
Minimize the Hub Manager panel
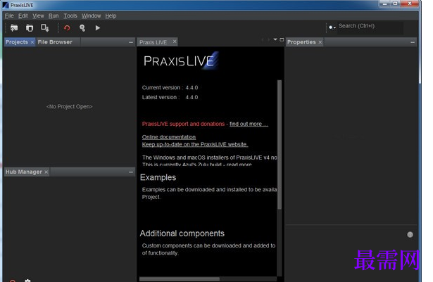[x=131, y=172]
